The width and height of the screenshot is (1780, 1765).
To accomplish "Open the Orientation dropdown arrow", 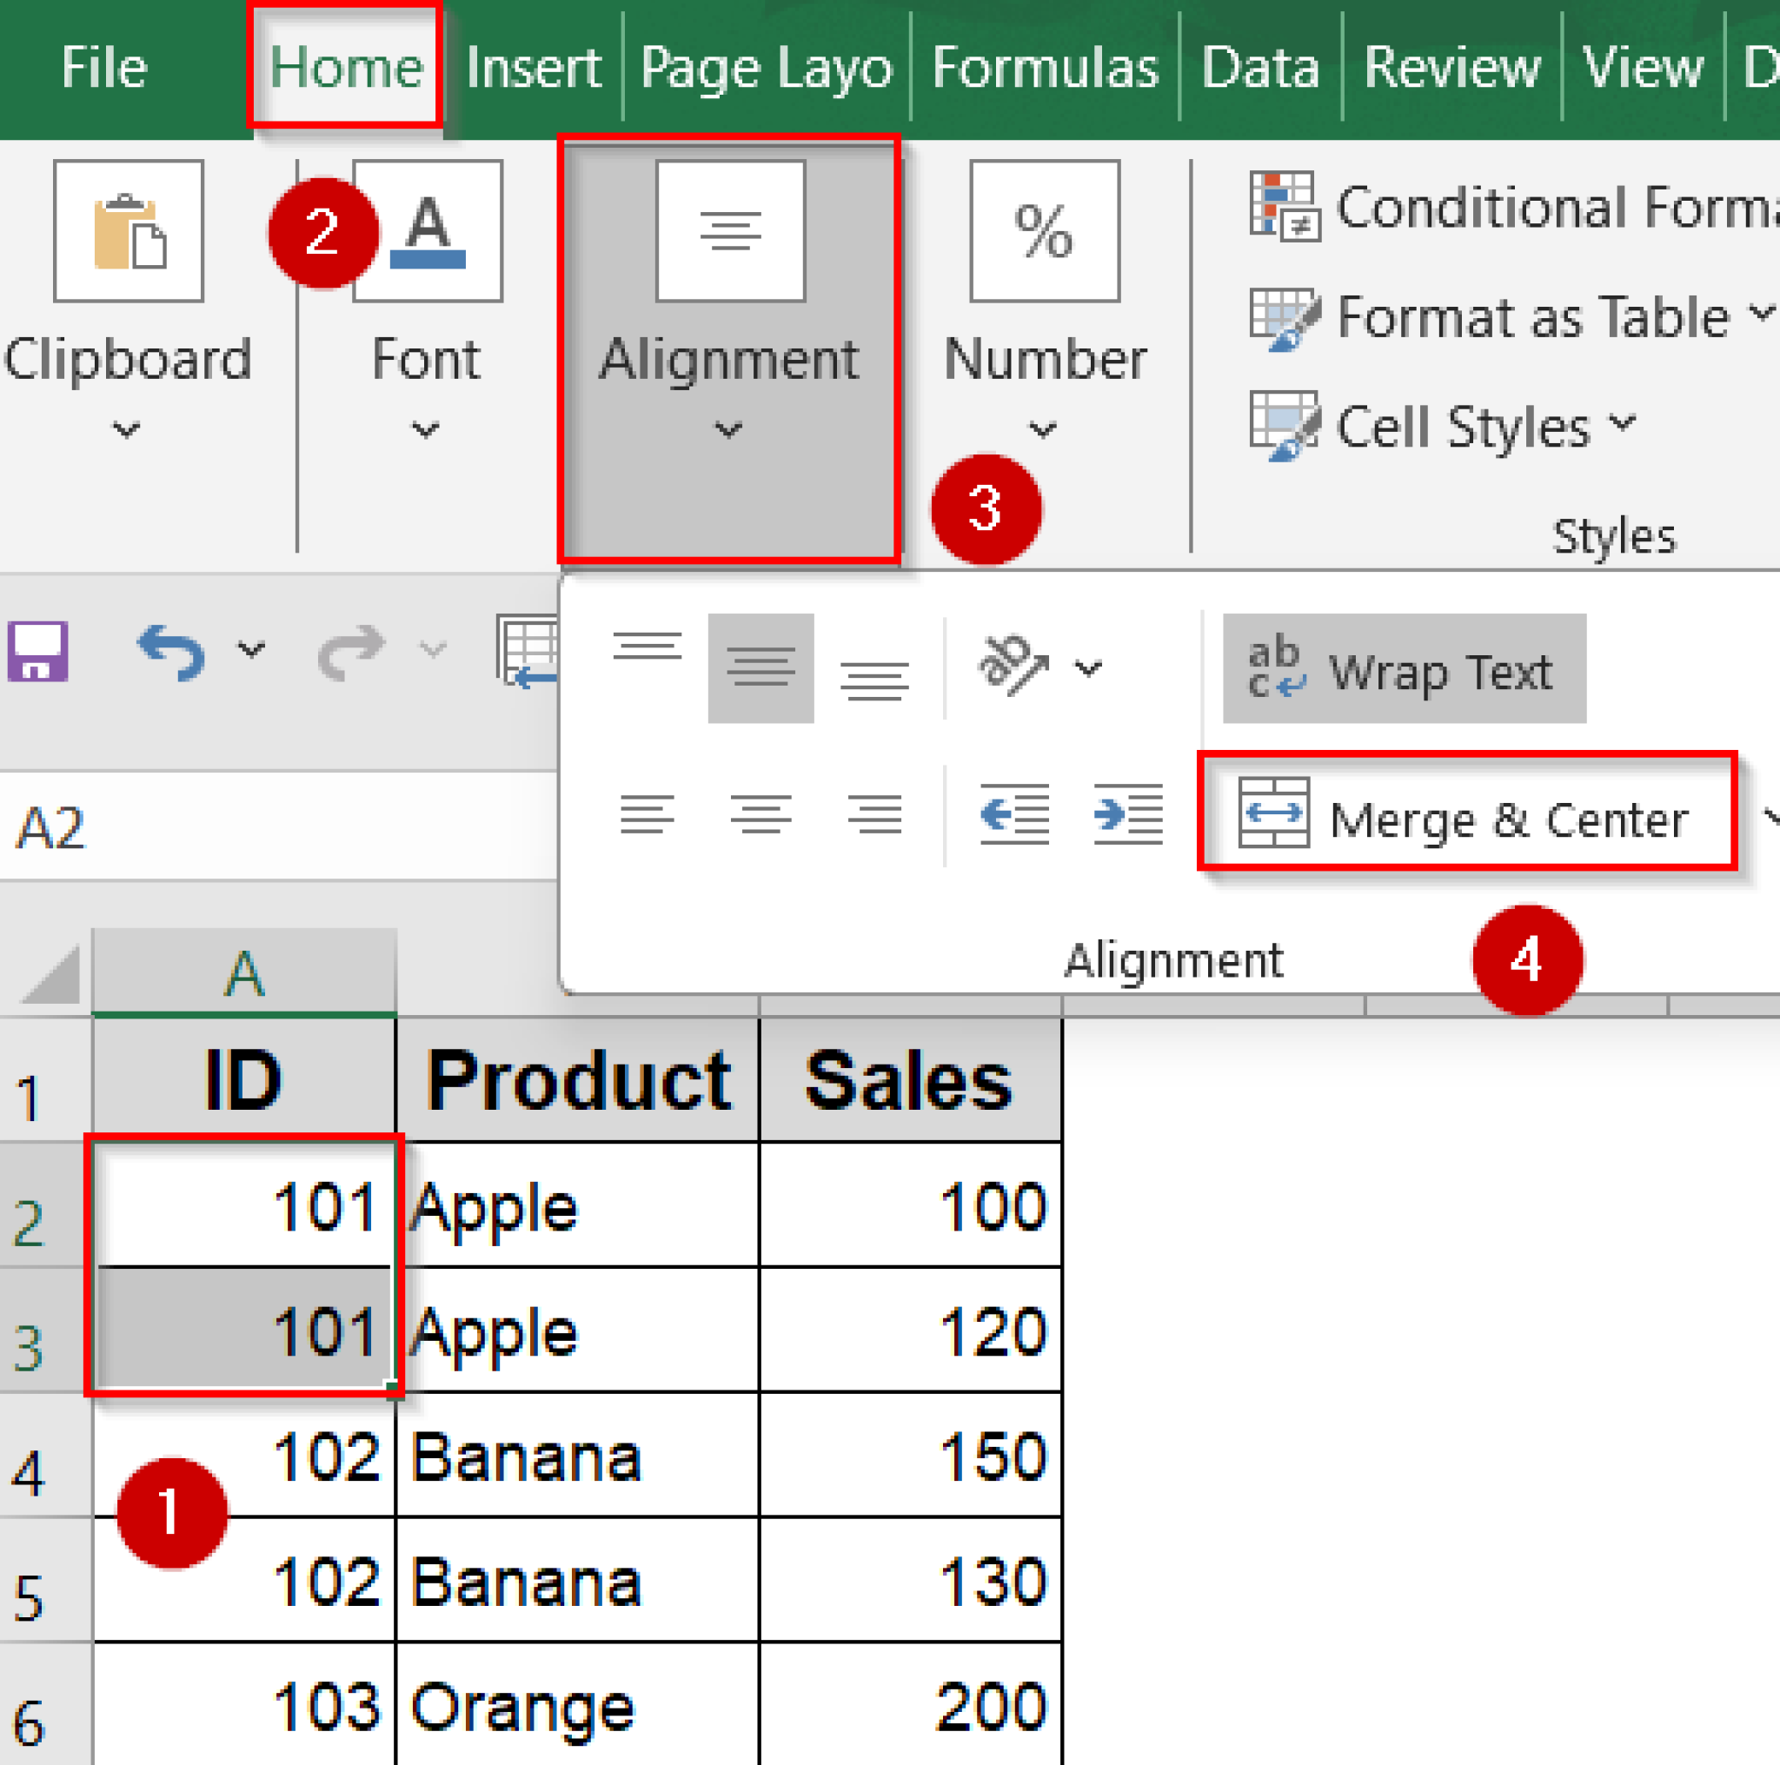I will tap(1088, 668).
